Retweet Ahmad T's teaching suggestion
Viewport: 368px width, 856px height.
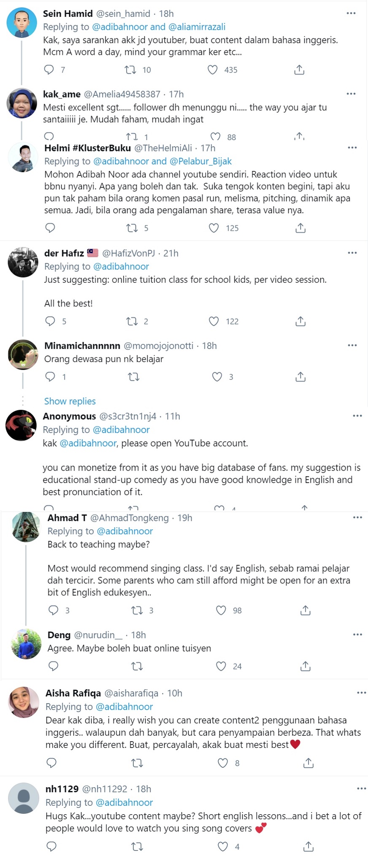pos(137,610)
